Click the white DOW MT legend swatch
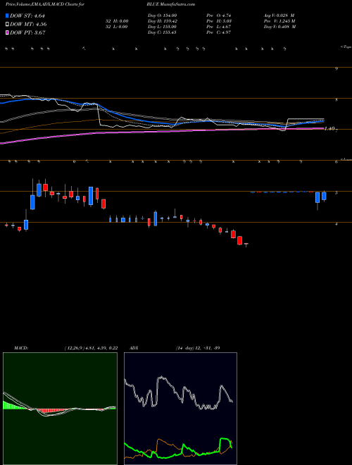 pos(8,25)
